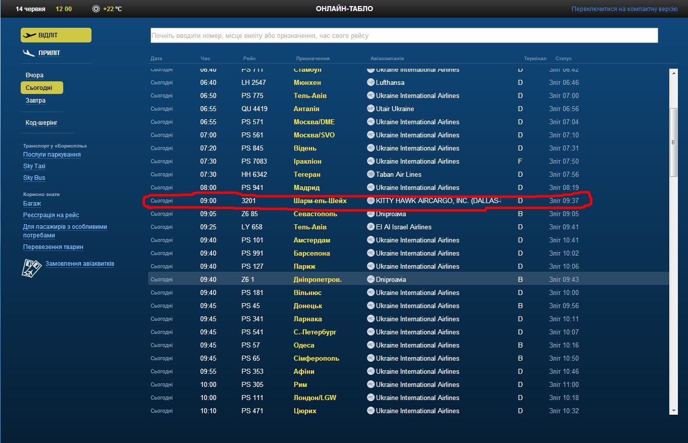Click the El Al Israel Airlines logo

click(371, 227)
